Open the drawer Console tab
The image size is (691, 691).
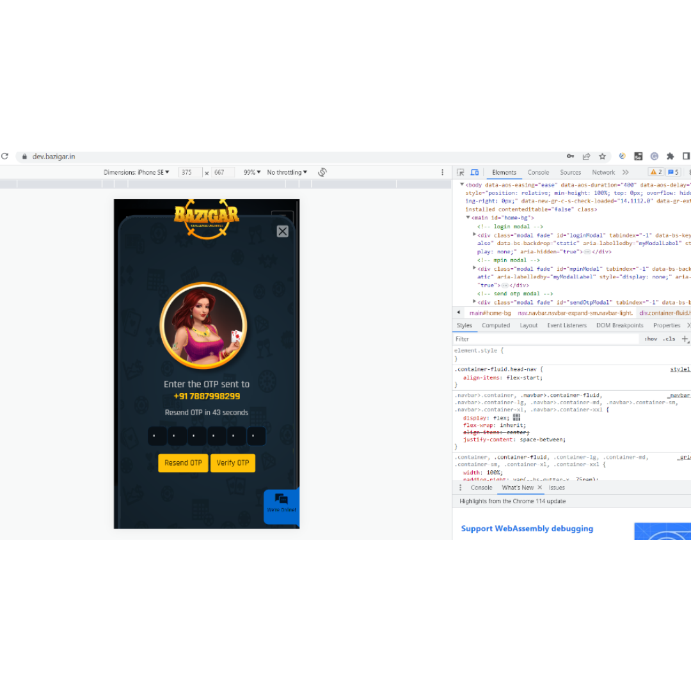point(481,488)
